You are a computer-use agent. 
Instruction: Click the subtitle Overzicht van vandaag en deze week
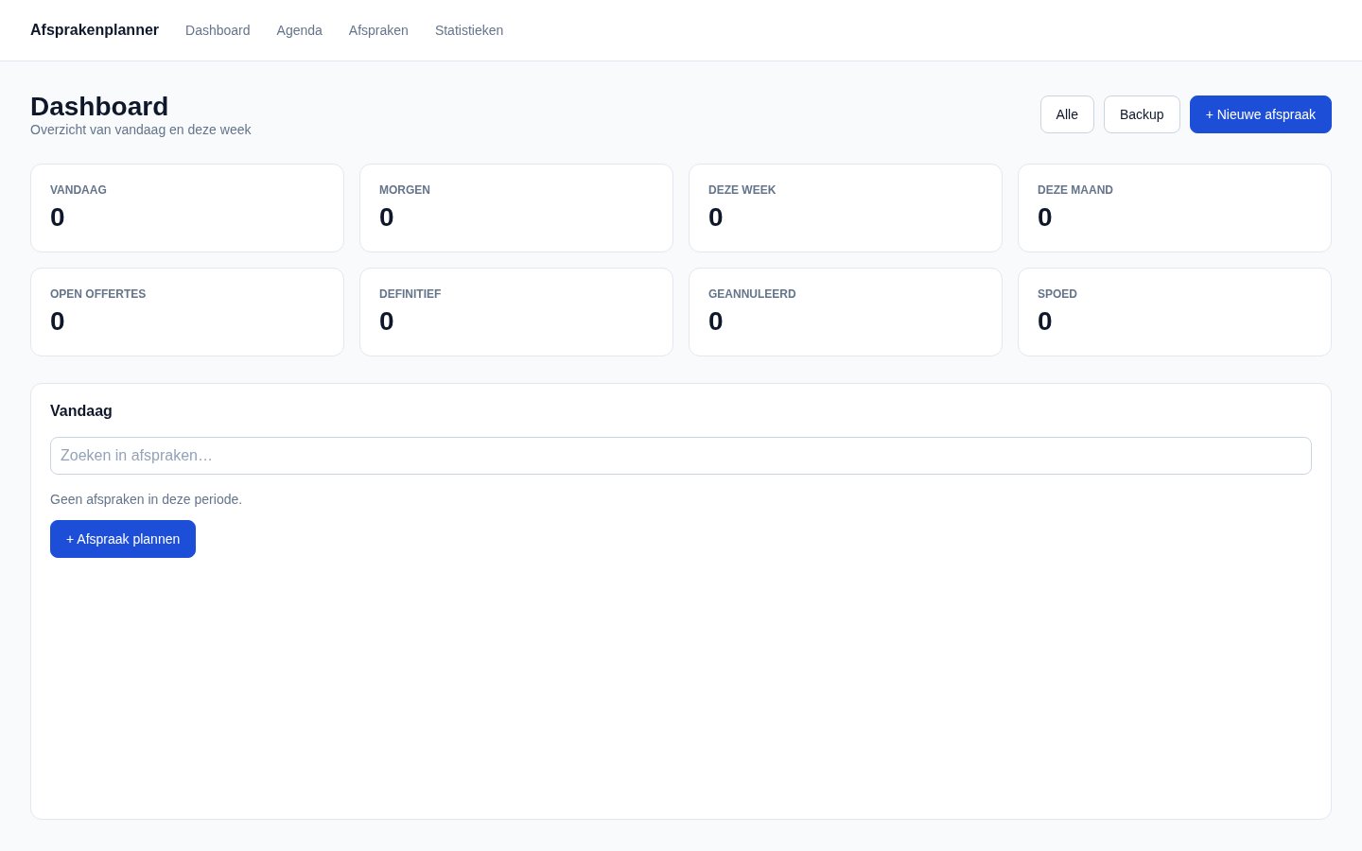pos(141,130)
